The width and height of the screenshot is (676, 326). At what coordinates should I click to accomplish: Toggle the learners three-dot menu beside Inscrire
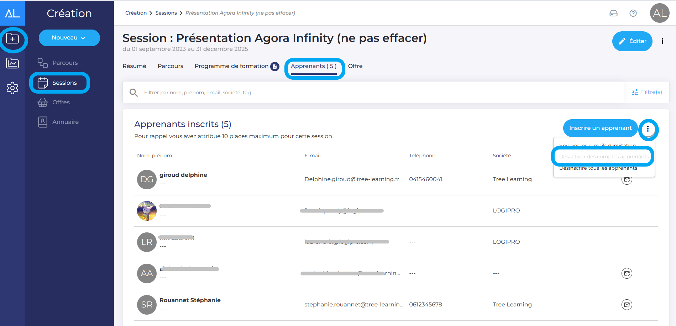648,129
